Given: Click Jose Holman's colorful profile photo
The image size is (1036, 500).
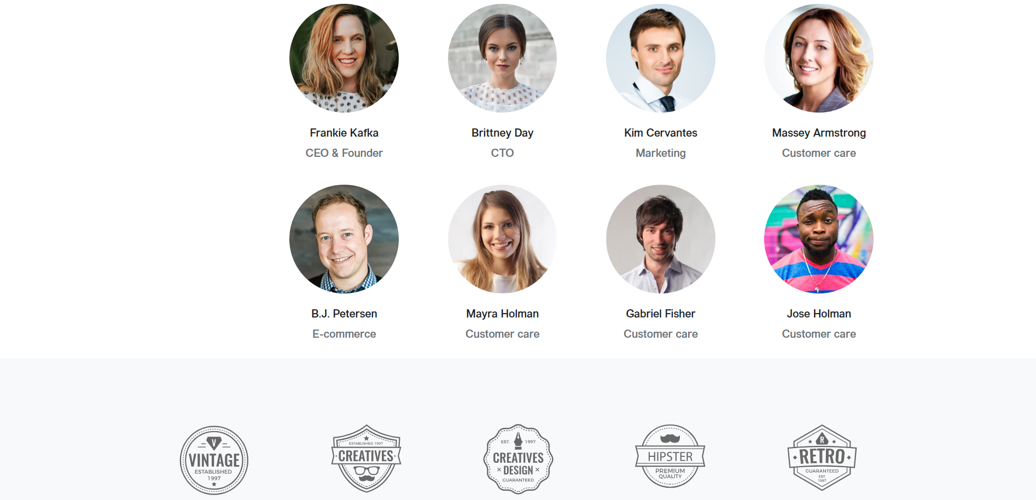Looking at the screenshot, I should tap(819, 239).
